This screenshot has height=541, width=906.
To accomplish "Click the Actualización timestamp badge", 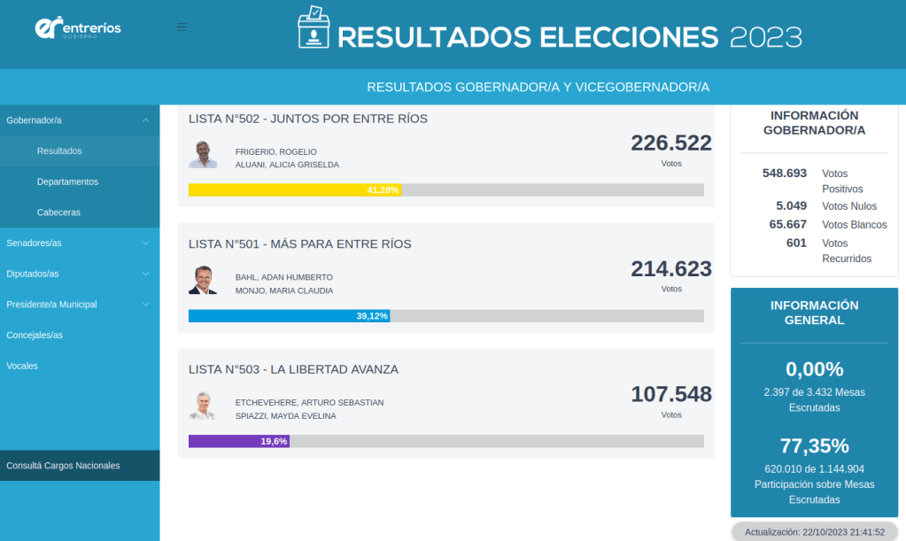I will click(x=815, y=532).
